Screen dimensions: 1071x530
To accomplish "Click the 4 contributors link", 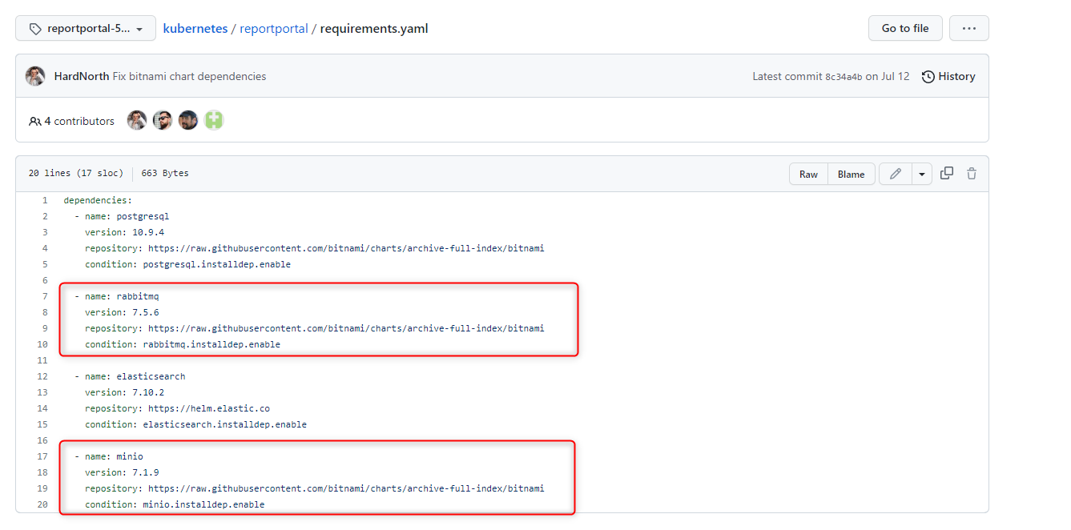I will point(79,121).
